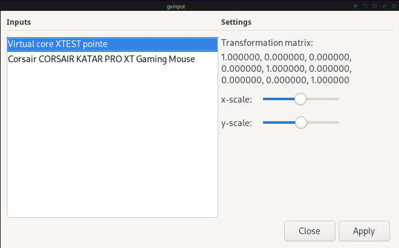Click the transformation matrix values text

pyautogui.click(x=287, y=69)
